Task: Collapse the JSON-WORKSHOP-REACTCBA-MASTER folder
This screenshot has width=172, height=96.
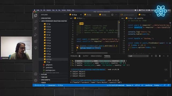Action: pos(54,21)
